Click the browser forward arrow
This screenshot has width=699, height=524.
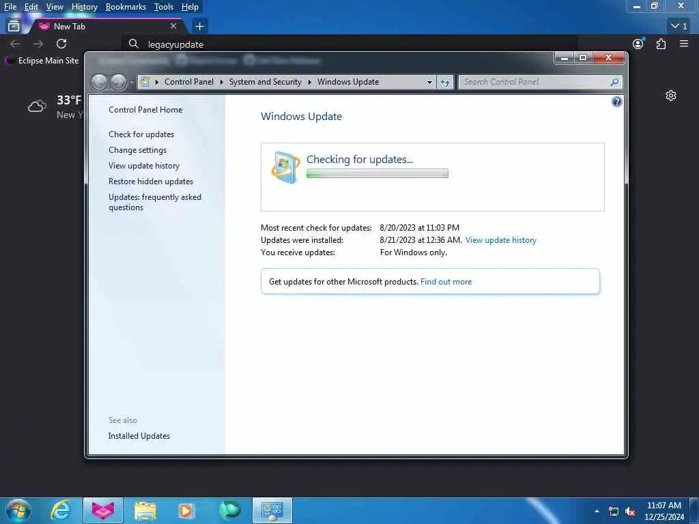click(38, 44)
